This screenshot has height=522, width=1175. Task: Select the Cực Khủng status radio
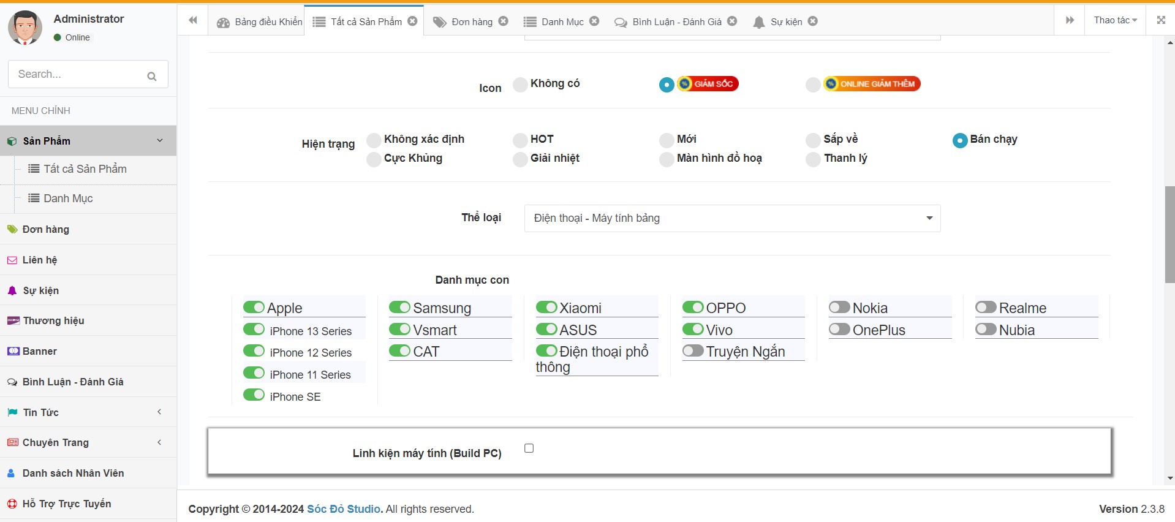point(374,159)
